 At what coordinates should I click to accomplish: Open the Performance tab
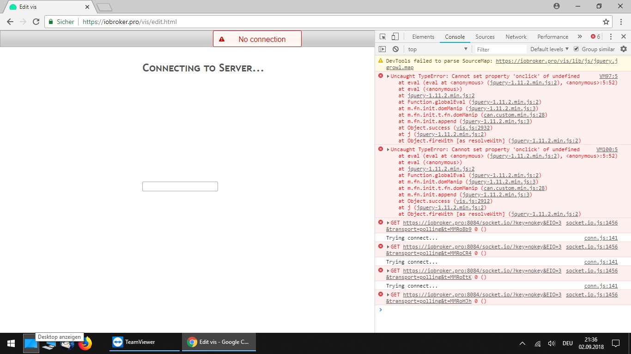(553, 37)
